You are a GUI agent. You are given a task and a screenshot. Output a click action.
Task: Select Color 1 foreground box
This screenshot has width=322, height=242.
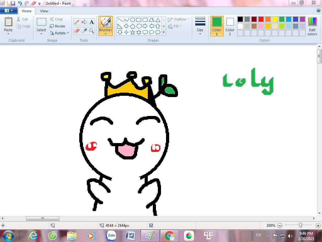point(217,26)
